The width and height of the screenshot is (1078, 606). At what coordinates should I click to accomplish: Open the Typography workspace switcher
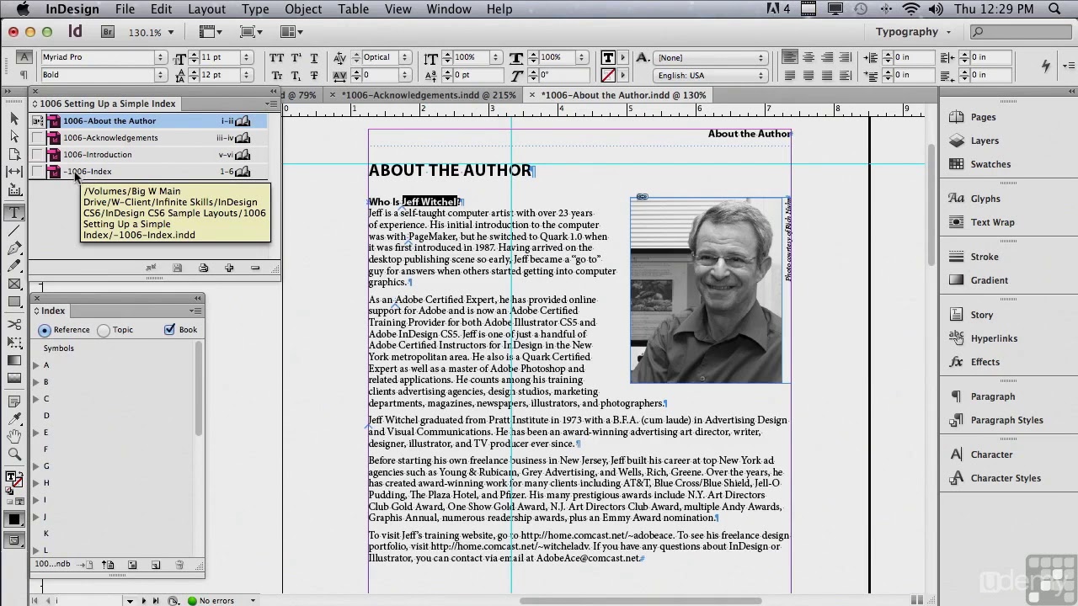click(913, 32)
